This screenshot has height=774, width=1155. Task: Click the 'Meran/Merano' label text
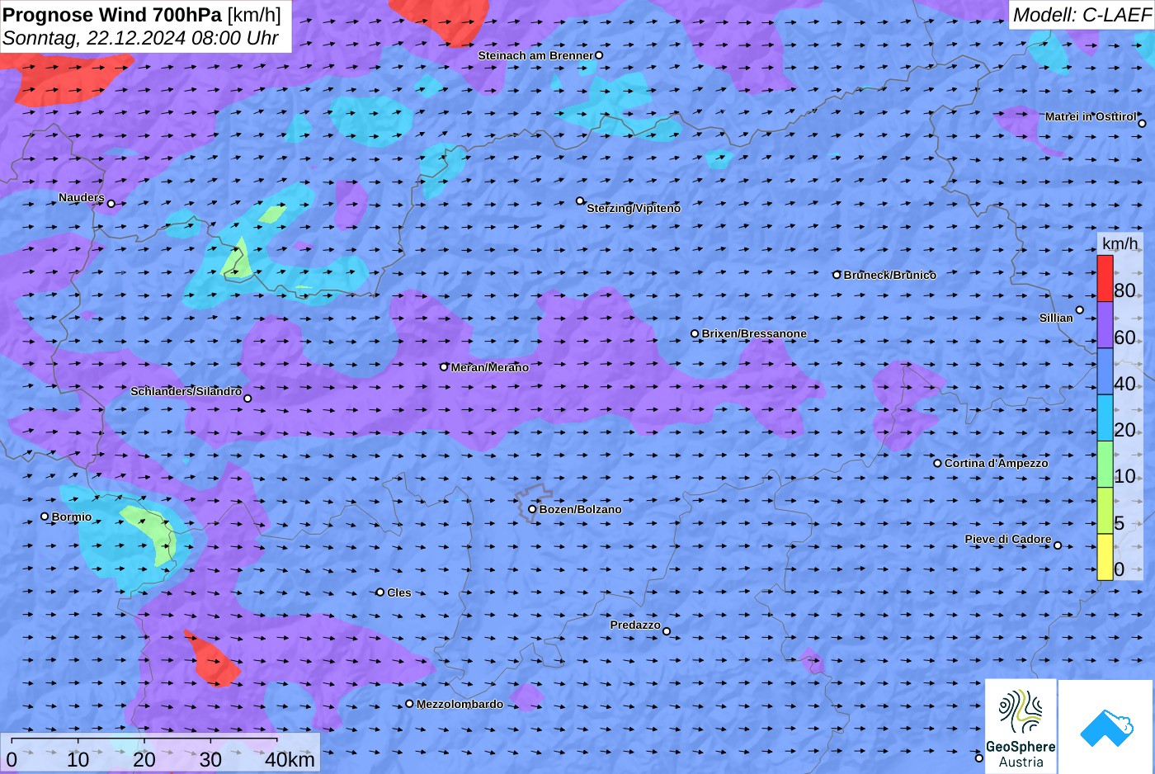pos(490,367)
